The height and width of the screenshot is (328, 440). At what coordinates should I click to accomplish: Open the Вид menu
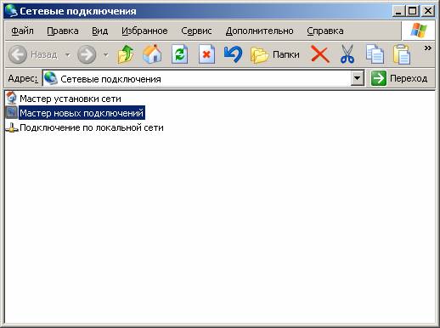coord(100,31)
